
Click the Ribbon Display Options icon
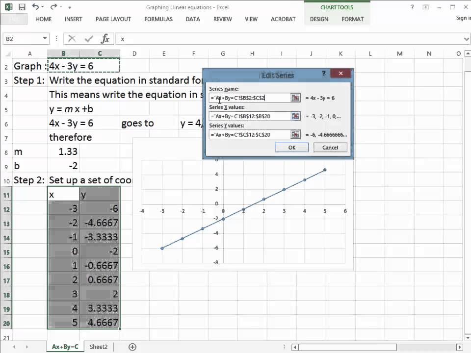pyautogui.click(x=426, y=7)
